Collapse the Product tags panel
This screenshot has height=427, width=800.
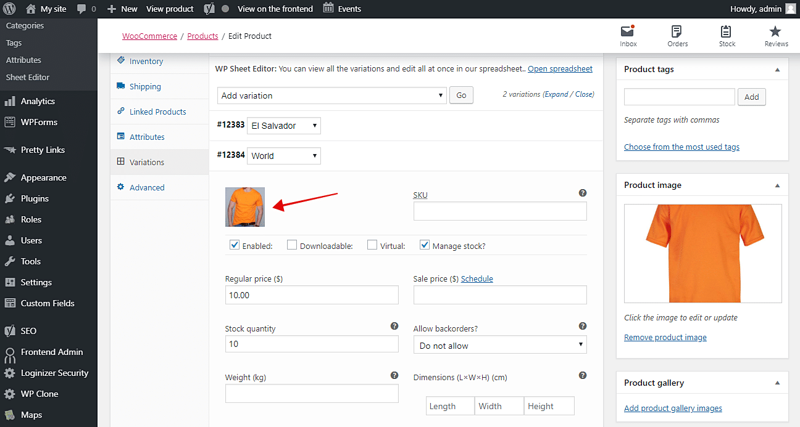777,70
